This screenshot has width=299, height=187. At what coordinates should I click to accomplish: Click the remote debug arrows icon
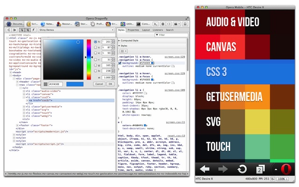click(x=169, y=24)
